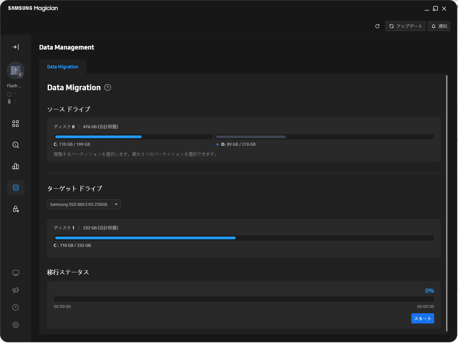Open the 通知 notifications button
The width and height of the screenshot is (458, 343).
point(439,26)
